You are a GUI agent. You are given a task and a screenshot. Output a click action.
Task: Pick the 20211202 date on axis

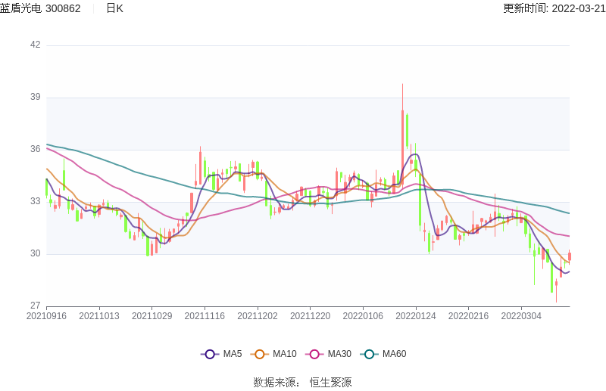pyautogui.click(x=258, y=316)
